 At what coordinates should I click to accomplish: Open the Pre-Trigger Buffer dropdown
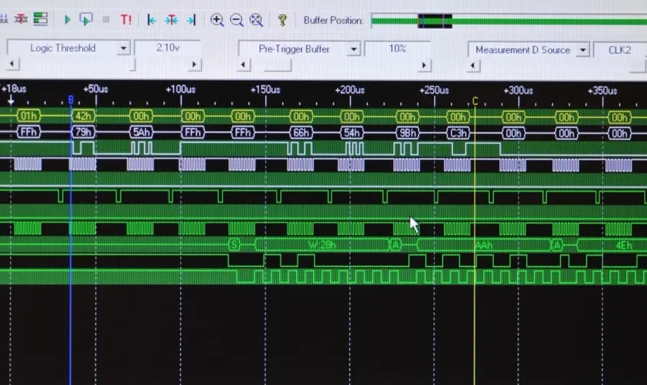click(354, 49)
